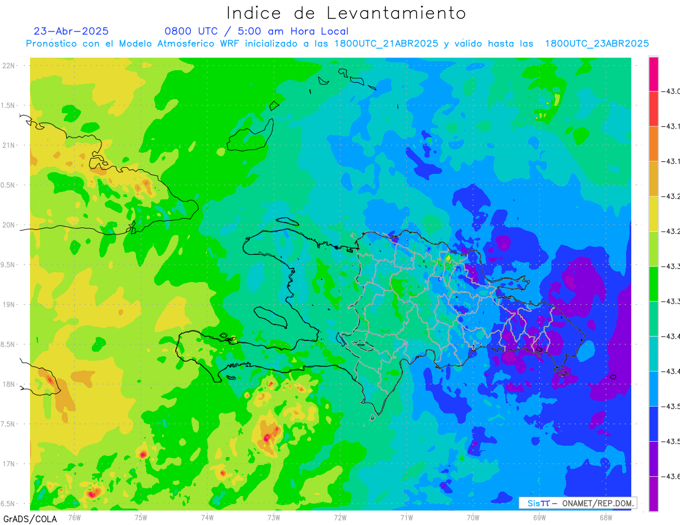The image size is (680, 525).
Task: Click the '73W' longitude axis label
Action: point(274,517)
